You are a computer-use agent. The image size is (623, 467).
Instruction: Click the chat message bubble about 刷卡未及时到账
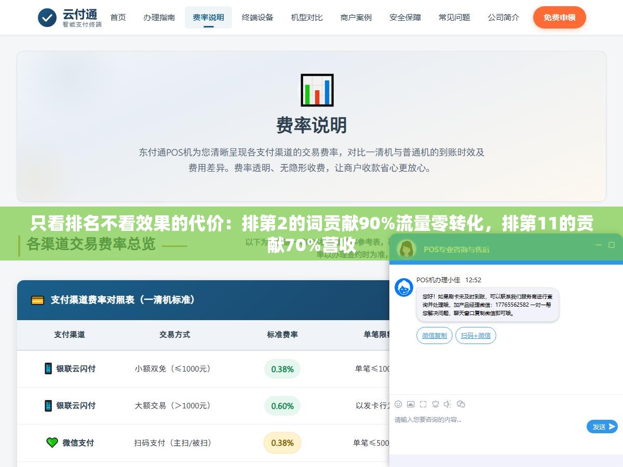[x=487, y=305]
